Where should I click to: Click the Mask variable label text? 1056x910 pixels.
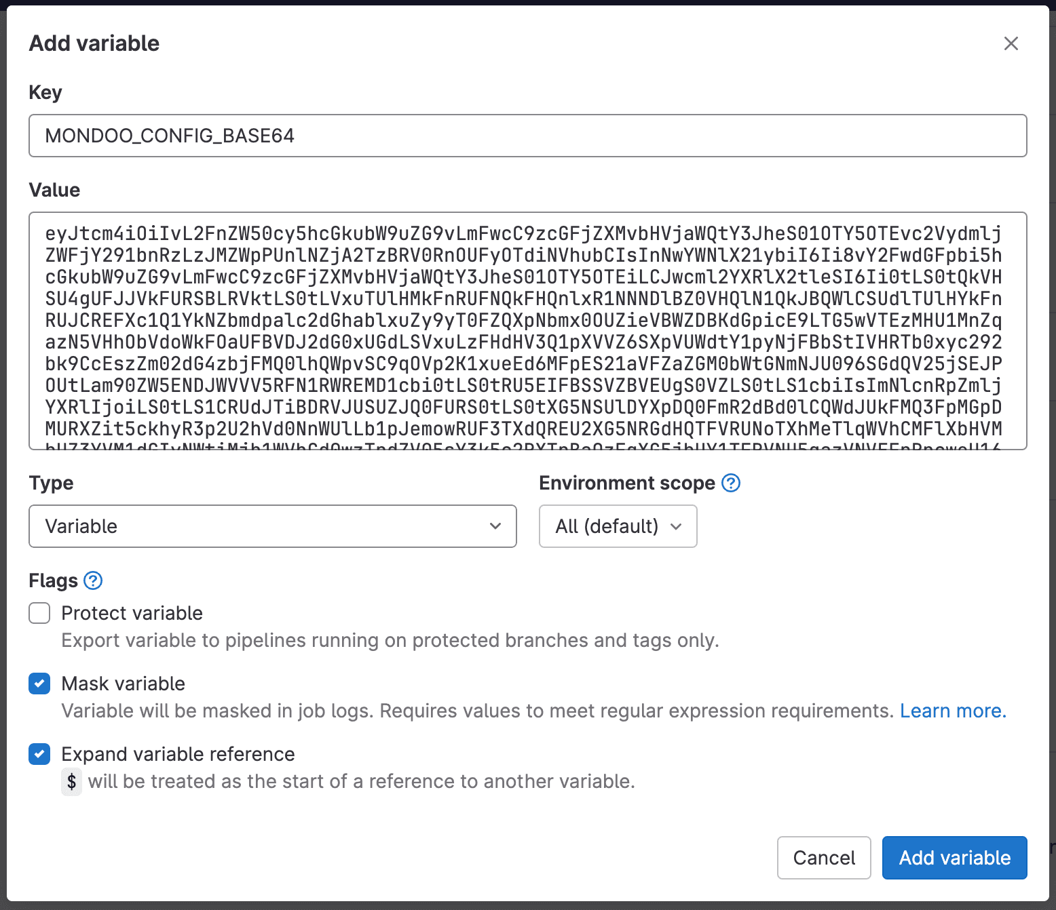point(123,684)
